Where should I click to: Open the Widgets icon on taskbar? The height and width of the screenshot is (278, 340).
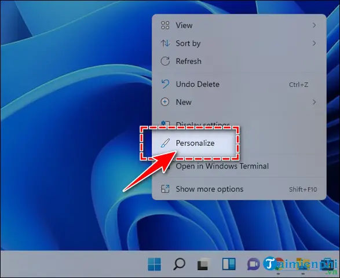point(229,264)
